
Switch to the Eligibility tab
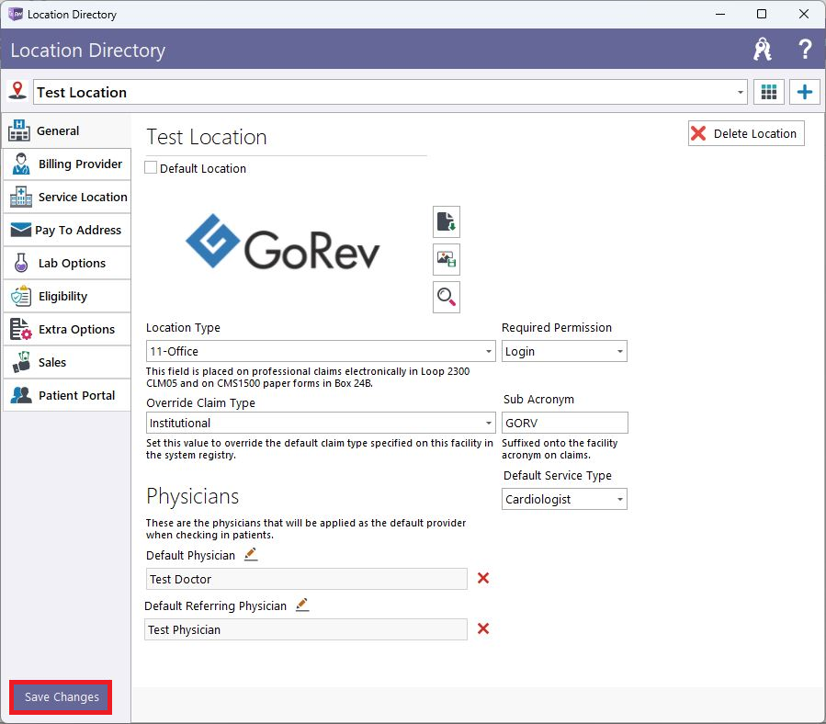[x=67, y=296]
